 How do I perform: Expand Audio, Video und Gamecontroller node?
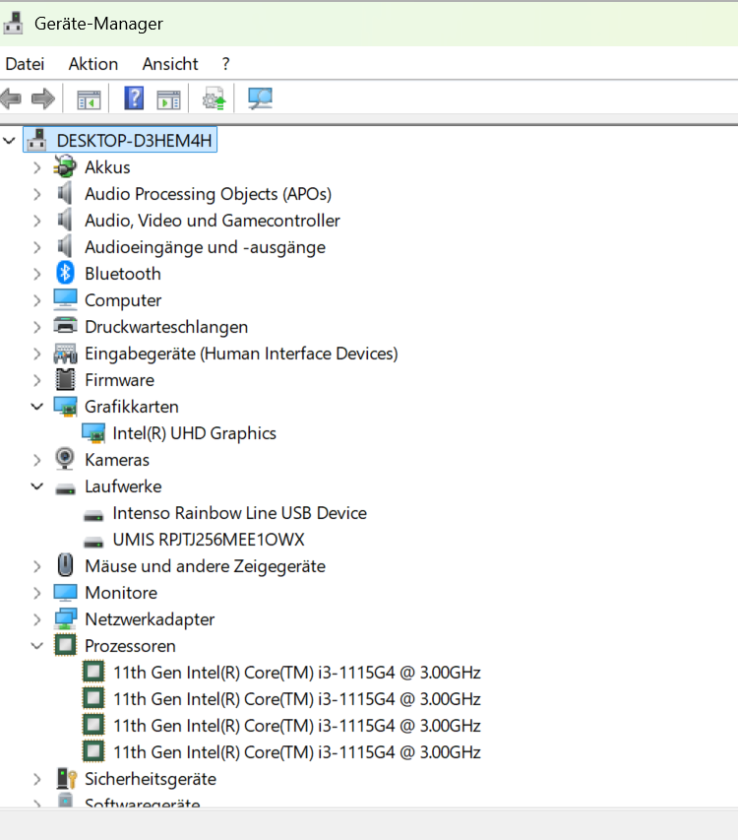point(37,221)
